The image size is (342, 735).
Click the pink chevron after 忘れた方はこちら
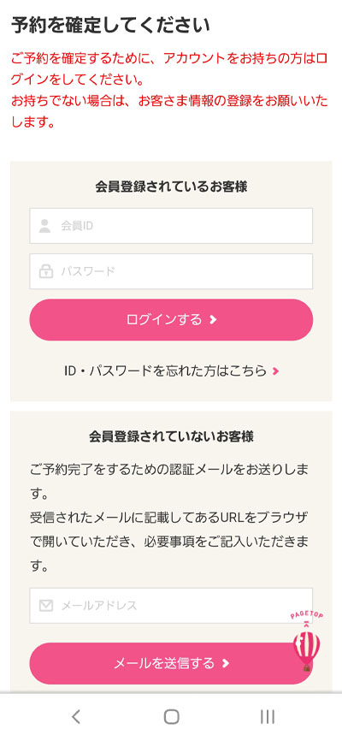(x=275, y=371)
